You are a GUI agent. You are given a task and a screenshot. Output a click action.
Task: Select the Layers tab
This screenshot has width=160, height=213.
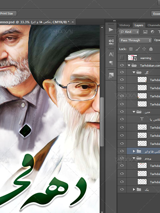[139, 25]
